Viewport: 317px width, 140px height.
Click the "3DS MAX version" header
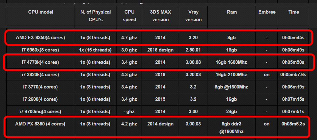161,16
